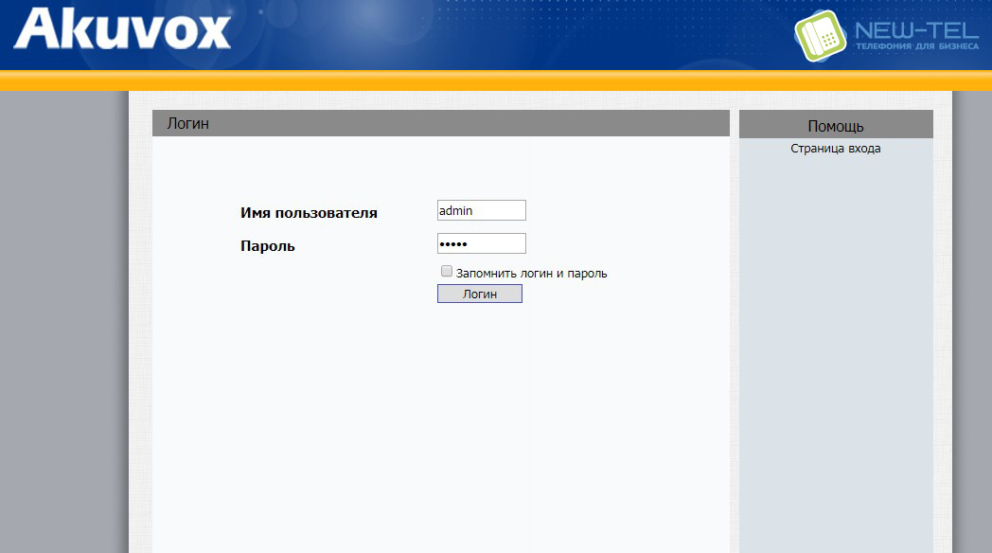Screen dimensions: 992x553
Task: Enable the remember login and password checkbox
Action: pos(447,272)
